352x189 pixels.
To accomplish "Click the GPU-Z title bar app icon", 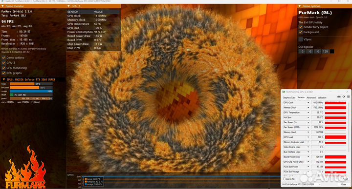I will (x=284, y=92).
